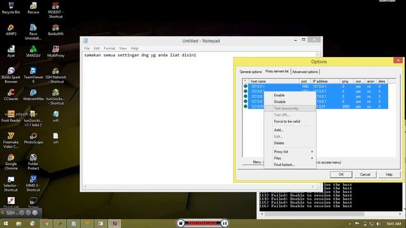Launch AIMP3 from the desktop
The height and width of the screenshot is (228, 406).
tap(11, 30)
